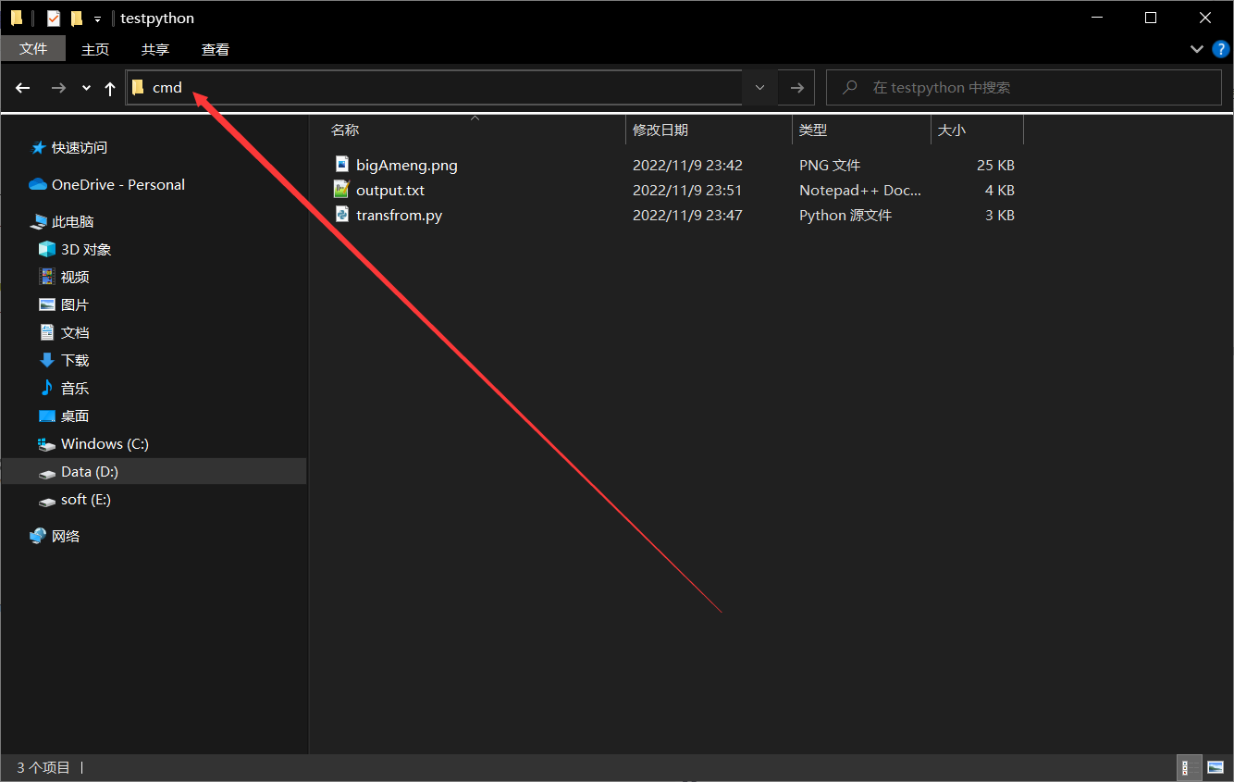
Task: Click the 图片 pictures icon
Action: (47, 304)
